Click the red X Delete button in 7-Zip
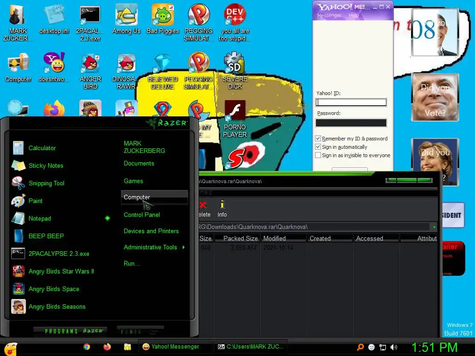 [203, 208]
